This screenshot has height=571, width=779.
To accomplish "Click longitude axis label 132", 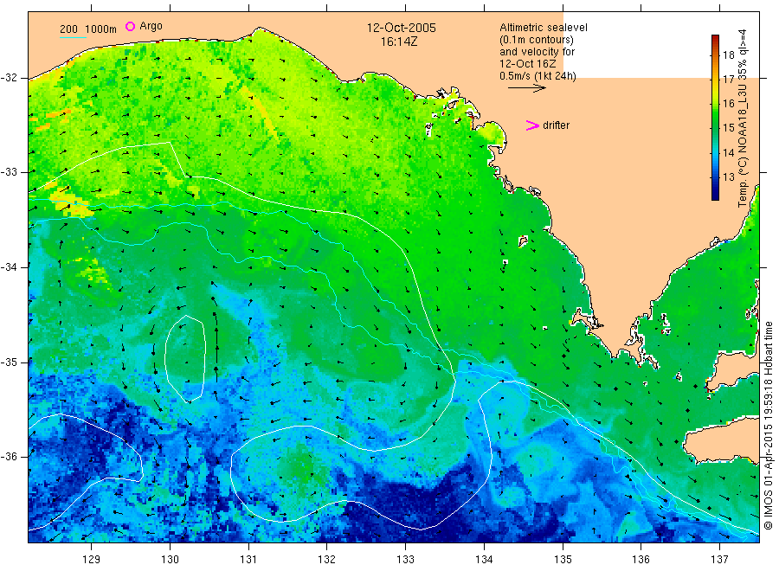I will tap(327, 560).
